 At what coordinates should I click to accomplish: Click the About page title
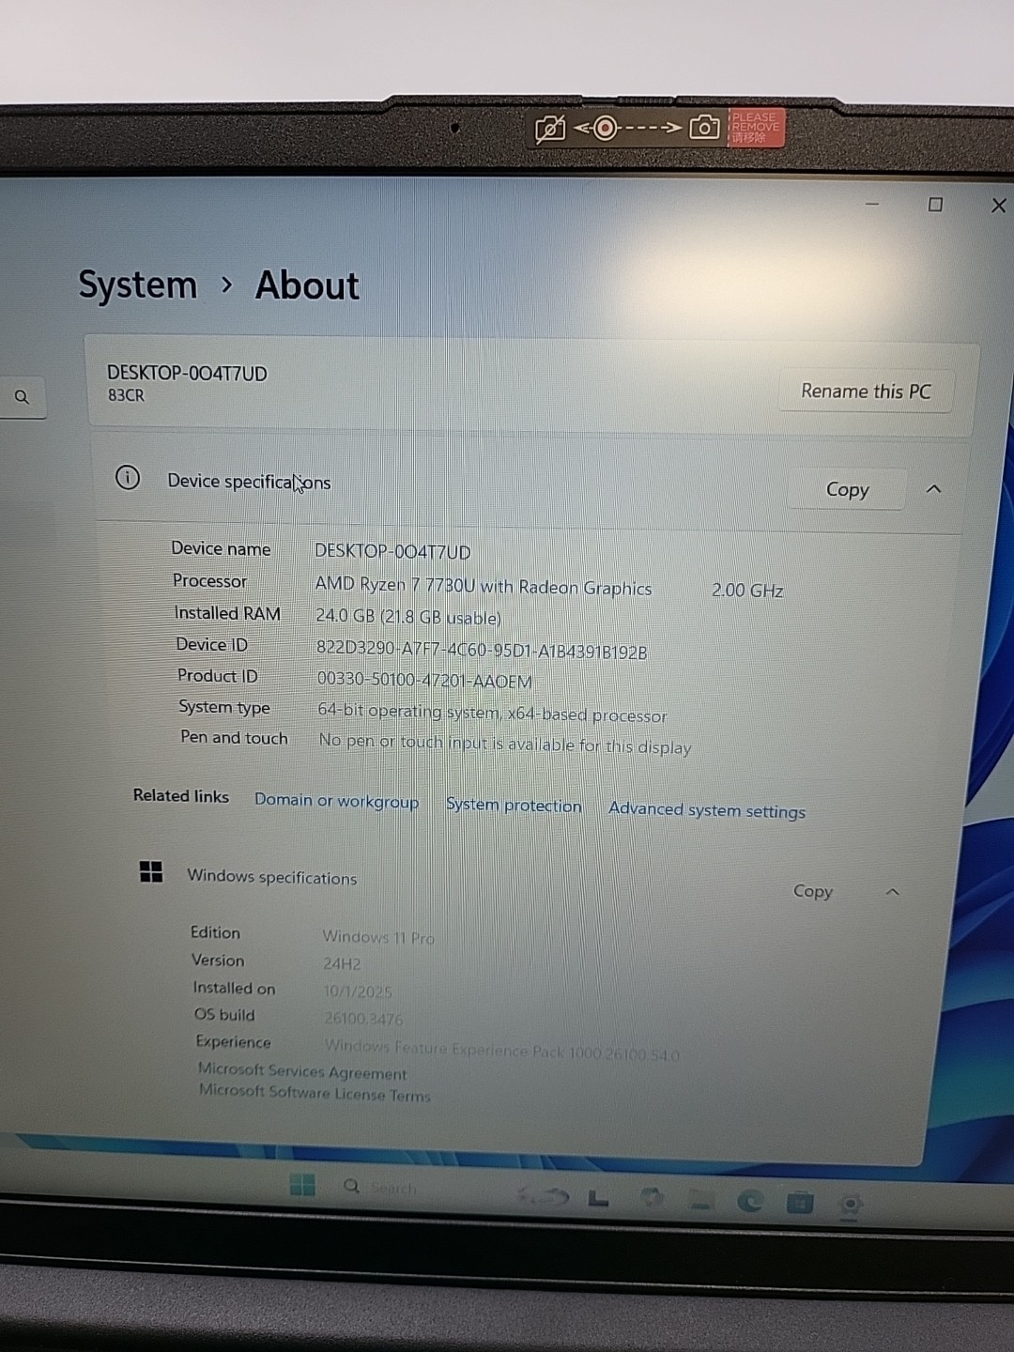pyautogui.click(x=307, y=285)
